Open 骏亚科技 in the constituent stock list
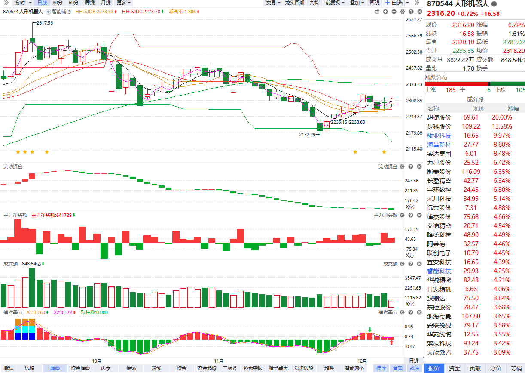The height and width of the screenshot is (373, 525). pyautogui.click(x=439, y=136)
